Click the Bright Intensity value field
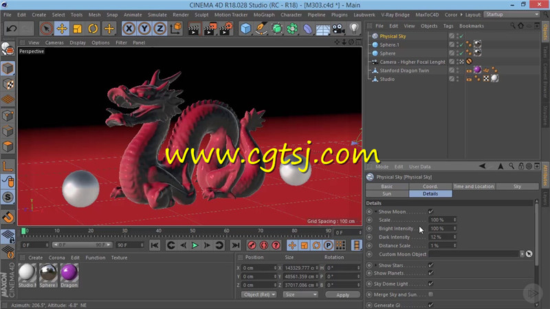 [x=440, y=229]
